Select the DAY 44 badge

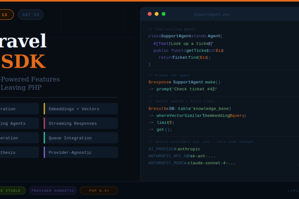(x=31, y=15)
